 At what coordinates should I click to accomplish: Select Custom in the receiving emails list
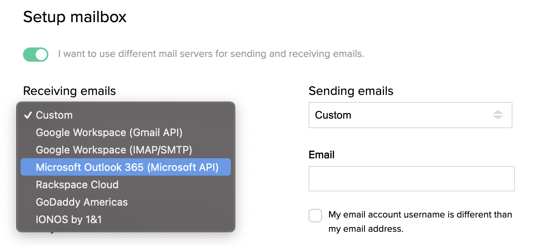[x=125, y=115]
